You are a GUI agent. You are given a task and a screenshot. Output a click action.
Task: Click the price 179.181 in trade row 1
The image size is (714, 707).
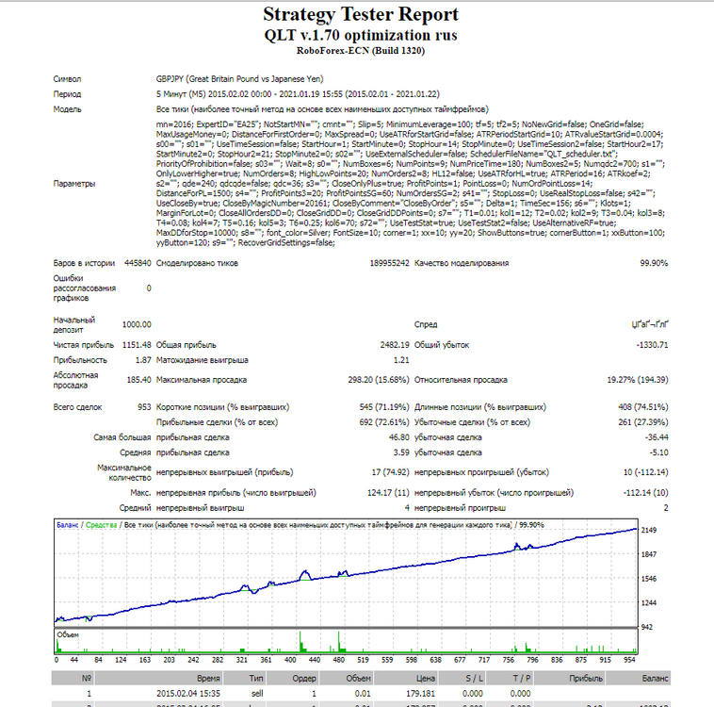(x=420, y=693)
